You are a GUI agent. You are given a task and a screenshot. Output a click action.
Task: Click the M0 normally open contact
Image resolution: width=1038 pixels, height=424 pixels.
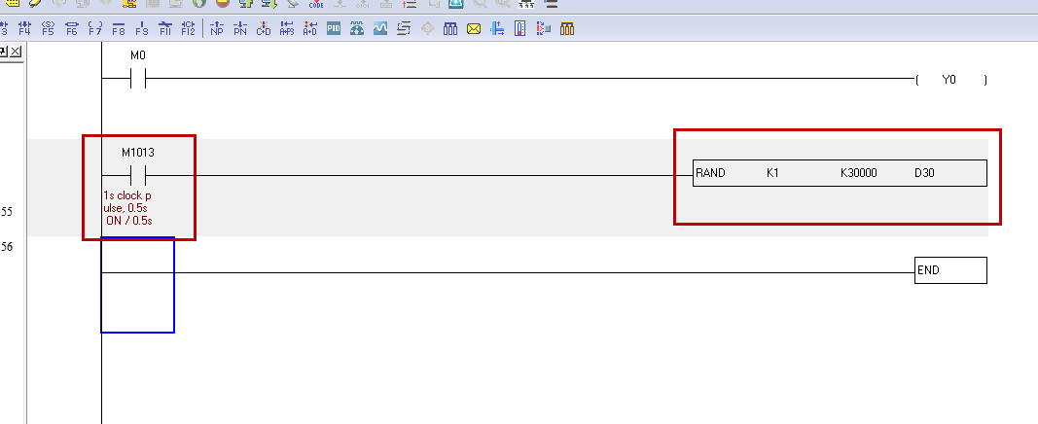(x=137, y=80)
